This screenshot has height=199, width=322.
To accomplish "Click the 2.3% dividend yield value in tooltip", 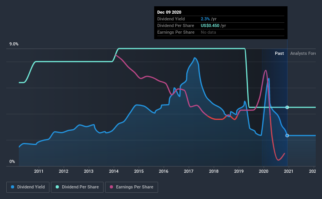I will pyautogui.click(x=205, y=19).
